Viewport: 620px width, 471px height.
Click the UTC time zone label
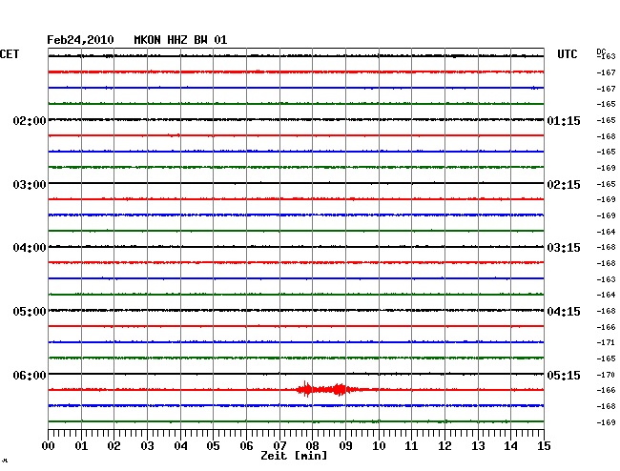click(567, 54)
